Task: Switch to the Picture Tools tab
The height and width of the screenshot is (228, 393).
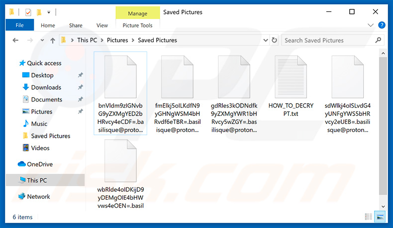Action: pyautogui.click(x=137, y=25)
